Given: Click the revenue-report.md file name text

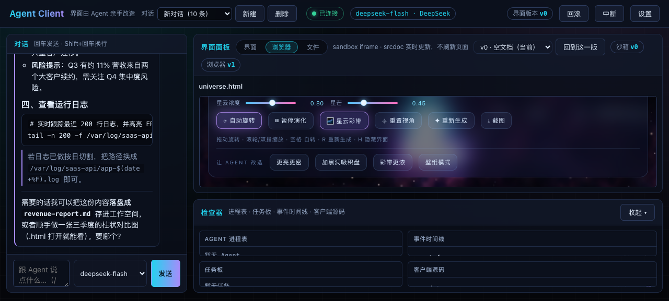Looking at the screenshot, I should point(57,214).
